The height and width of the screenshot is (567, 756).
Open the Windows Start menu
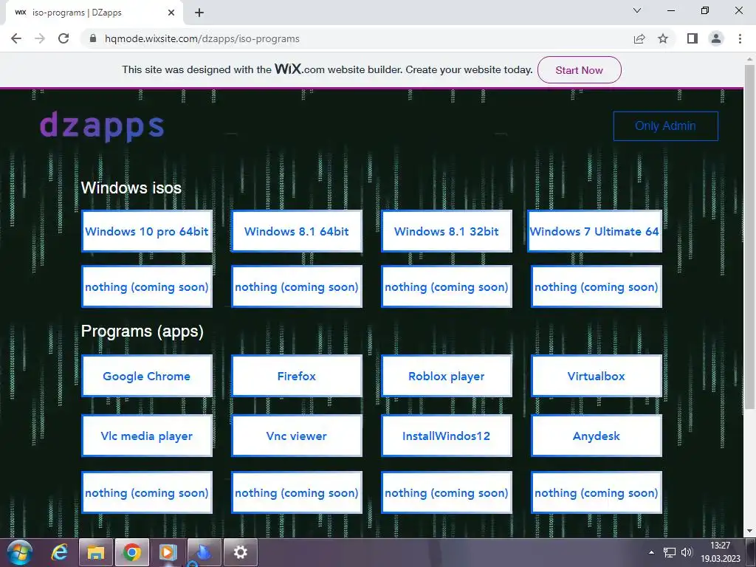pyautogui.click(x=19, y=552)
